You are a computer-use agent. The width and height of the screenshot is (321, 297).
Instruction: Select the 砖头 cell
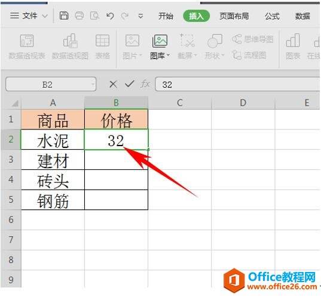(x=53, y=180)
